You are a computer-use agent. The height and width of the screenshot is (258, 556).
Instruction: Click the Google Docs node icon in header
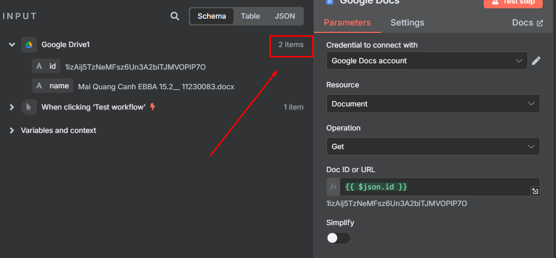[330, 2]
